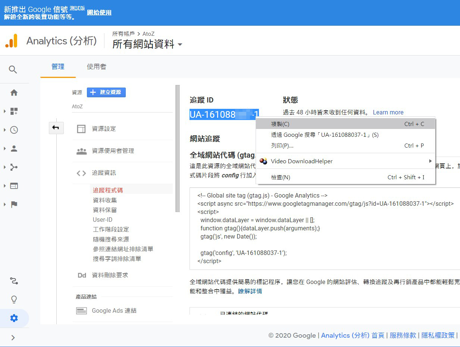The height and width of the screenshot is (347, 460).
Task: Expand the left sidebar with bottom chevron
Action: (13, 338)
